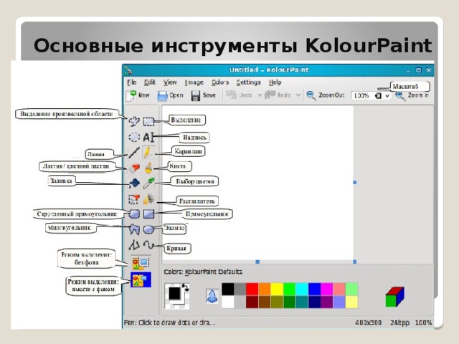The height and width of the screenshot is (344, 459).
Task: Open the Colors menu
Action: tap(220, 82)
